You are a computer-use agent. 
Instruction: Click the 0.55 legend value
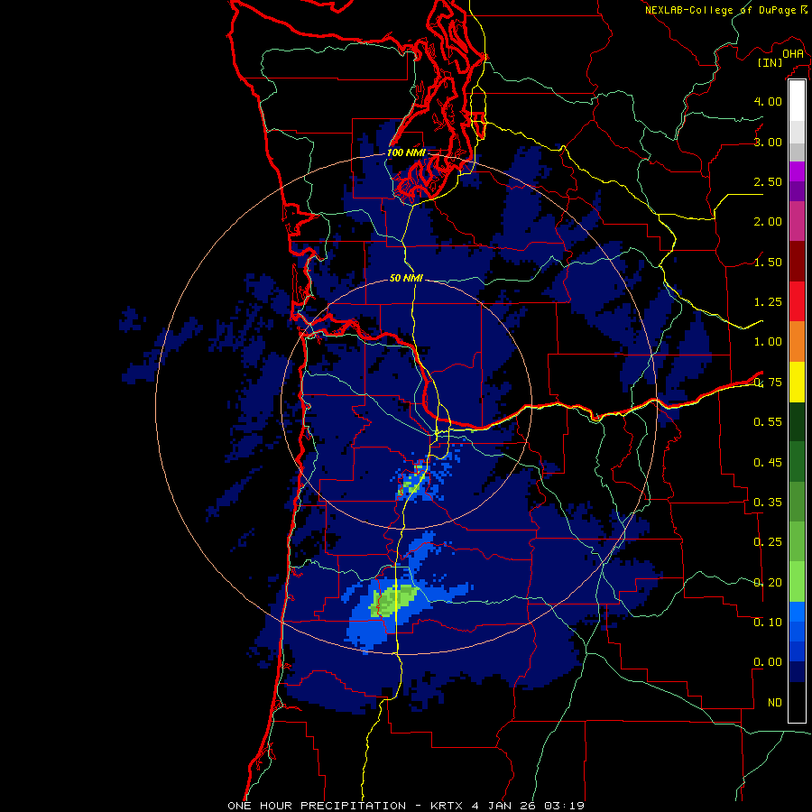point(768,422)
